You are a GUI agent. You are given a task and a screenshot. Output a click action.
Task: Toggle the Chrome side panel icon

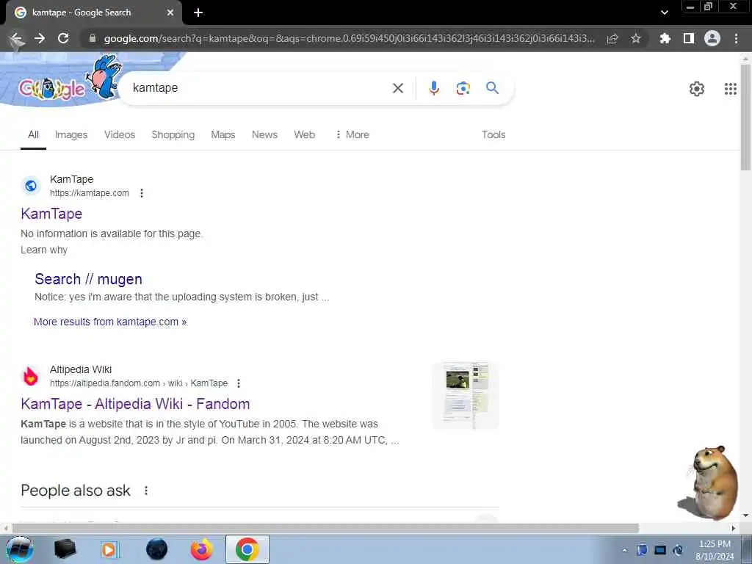click(x=689, y=38)
